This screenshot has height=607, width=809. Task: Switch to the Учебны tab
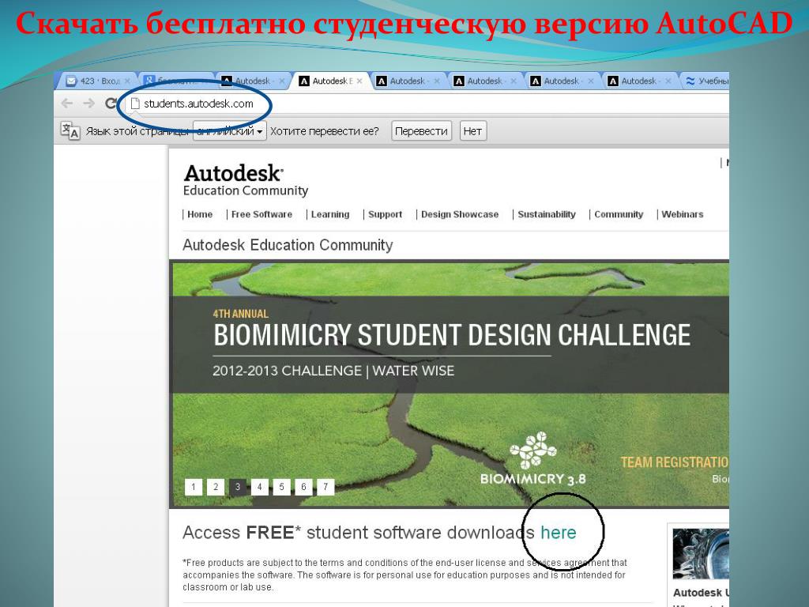click(x=707, y=81)
